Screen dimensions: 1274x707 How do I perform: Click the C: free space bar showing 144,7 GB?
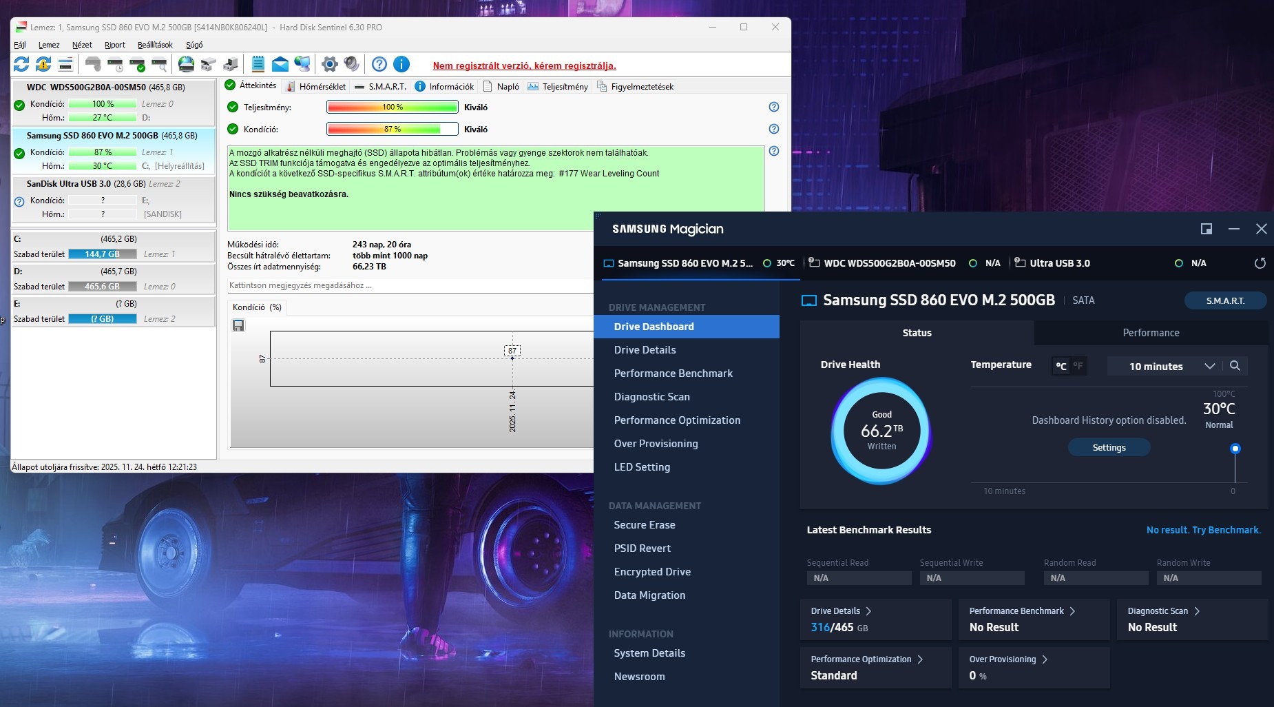103,254
